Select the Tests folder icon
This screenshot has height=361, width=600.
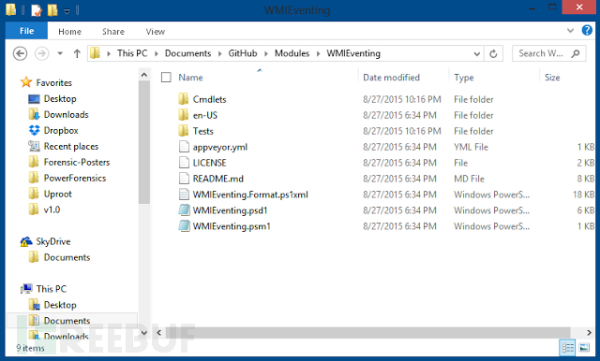184,131
